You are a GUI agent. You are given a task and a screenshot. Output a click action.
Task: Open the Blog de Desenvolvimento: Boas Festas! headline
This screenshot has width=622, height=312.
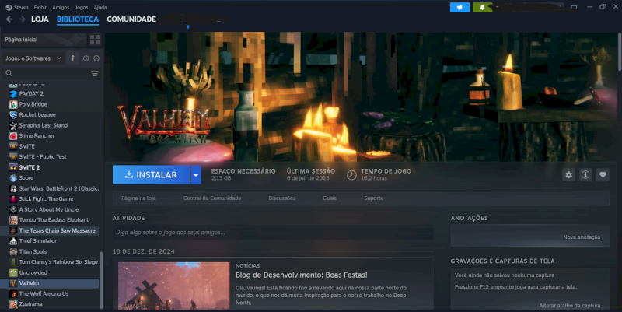point(302,275)
